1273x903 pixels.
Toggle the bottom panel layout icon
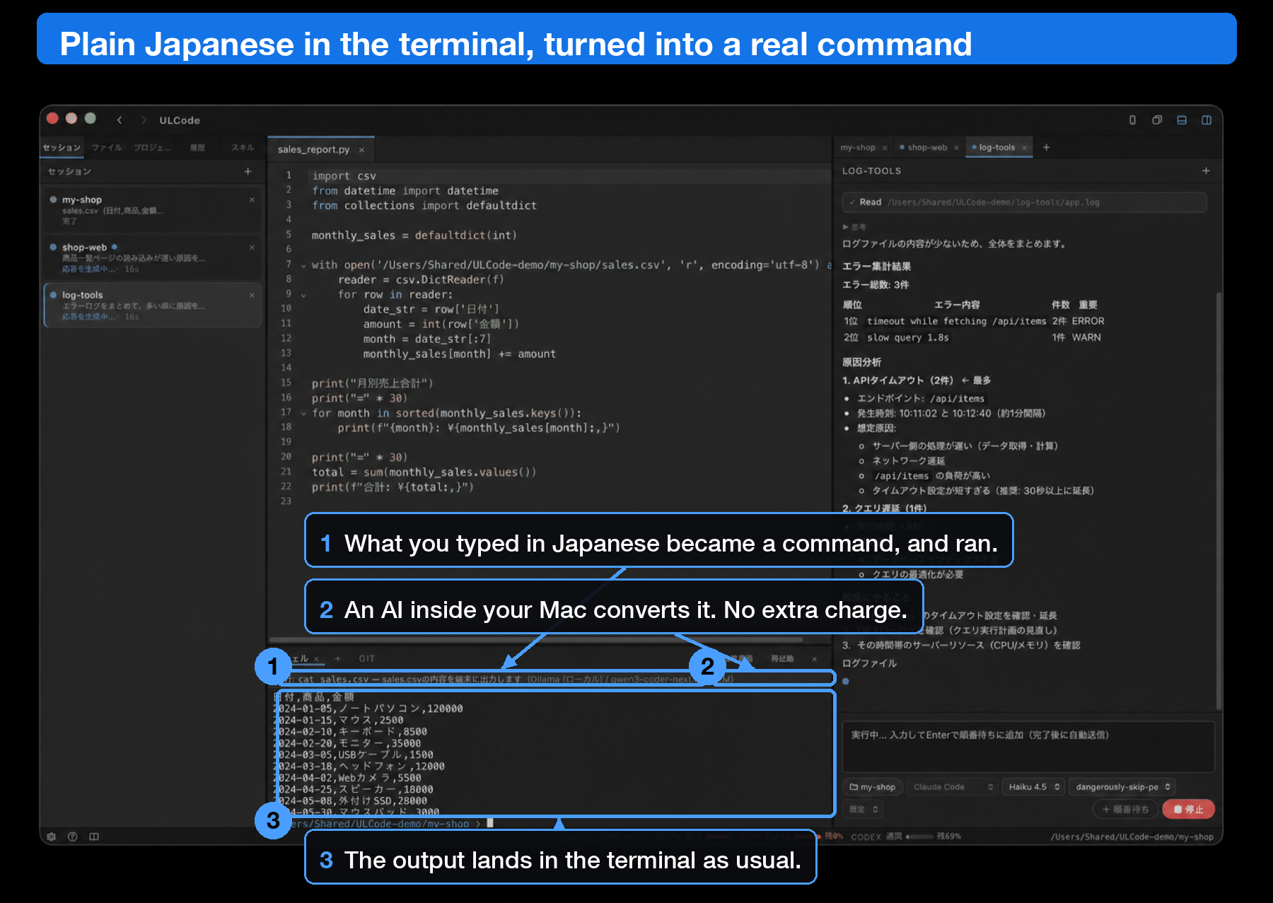tap(1182, 120)
